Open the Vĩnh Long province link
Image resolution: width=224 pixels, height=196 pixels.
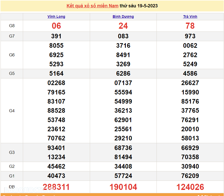tap(56, 17)
